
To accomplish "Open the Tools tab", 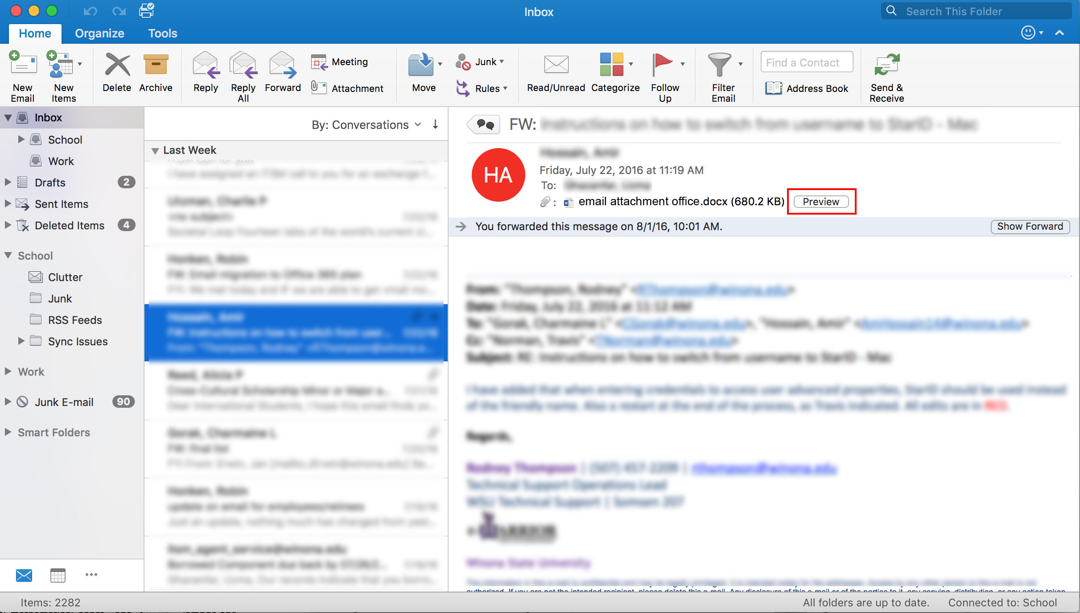I will click(162, 33).
